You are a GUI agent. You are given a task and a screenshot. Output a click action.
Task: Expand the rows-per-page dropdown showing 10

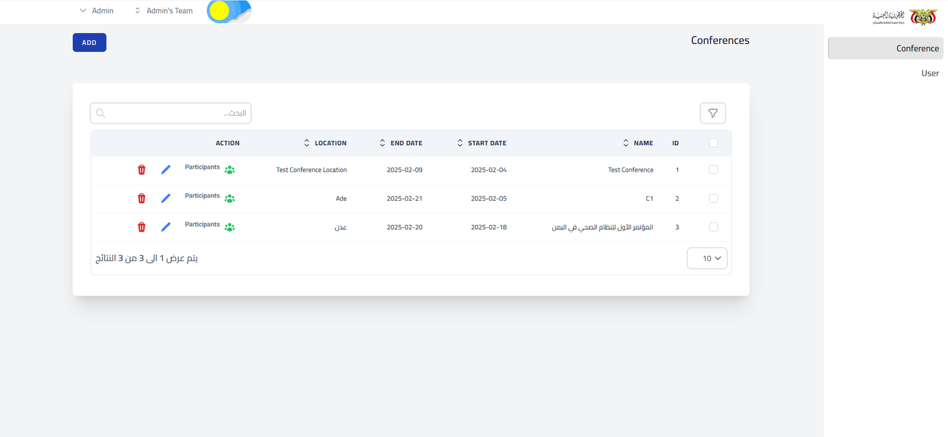coord(707,258)
